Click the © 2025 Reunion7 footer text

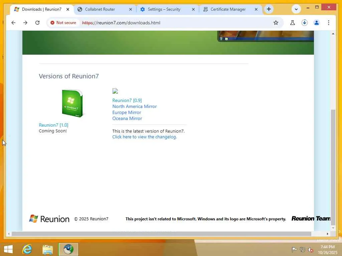(x=91, y=219)
